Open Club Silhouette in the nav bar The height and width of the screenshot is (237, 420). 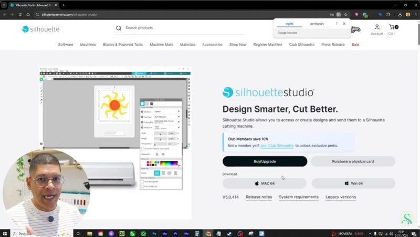coord(302,45)
